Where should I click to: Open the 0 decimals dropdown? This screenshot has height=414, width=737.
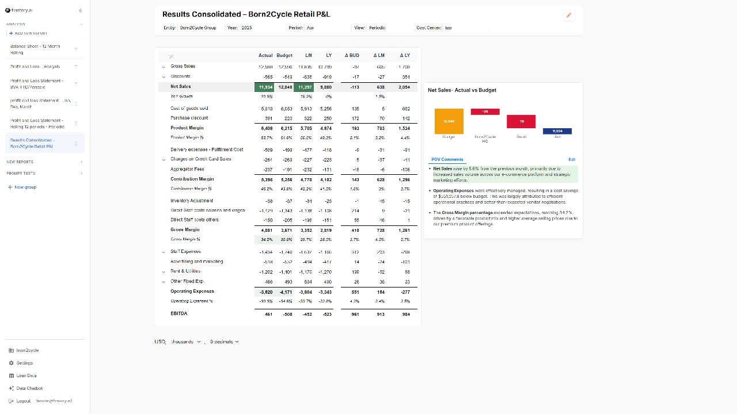coord(224,342)
